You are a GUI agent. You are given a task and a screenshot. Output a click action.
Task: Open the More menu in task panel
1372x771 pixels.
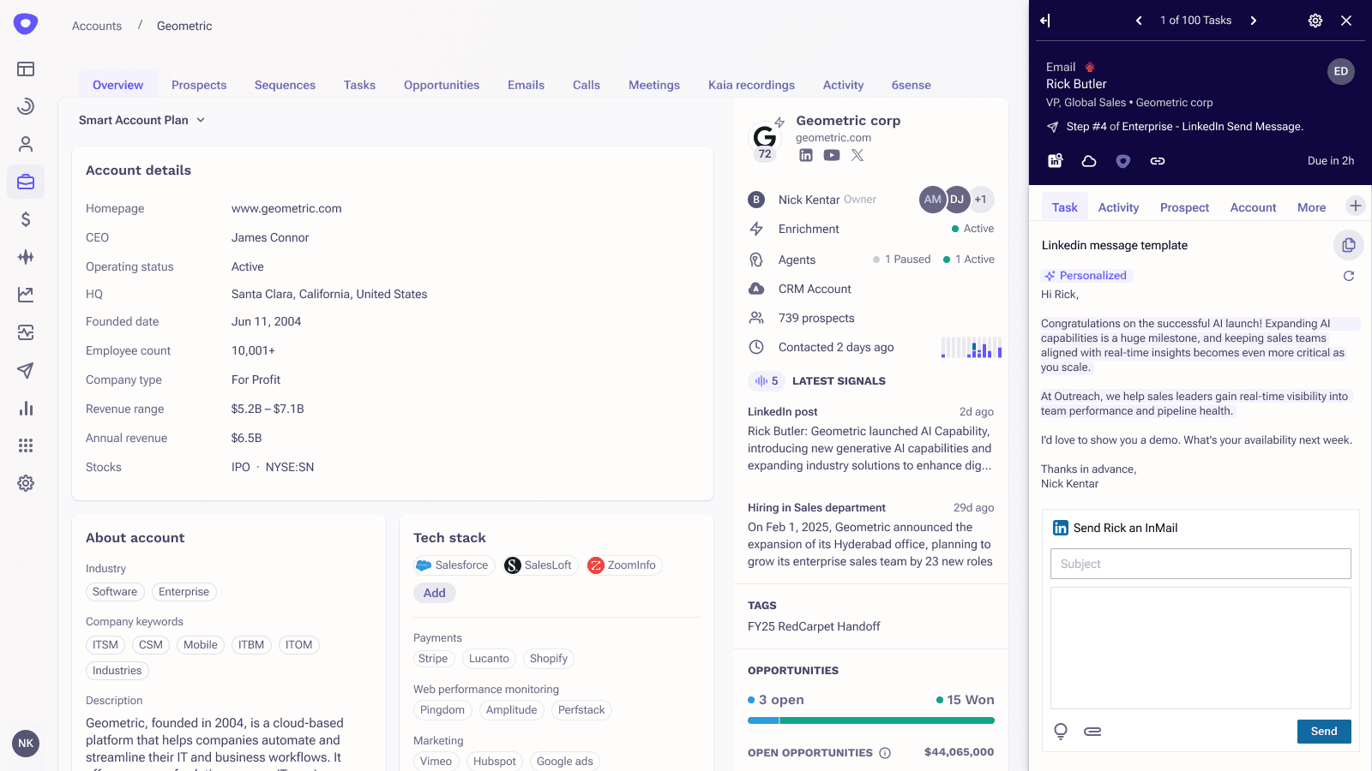point(1311,207)
